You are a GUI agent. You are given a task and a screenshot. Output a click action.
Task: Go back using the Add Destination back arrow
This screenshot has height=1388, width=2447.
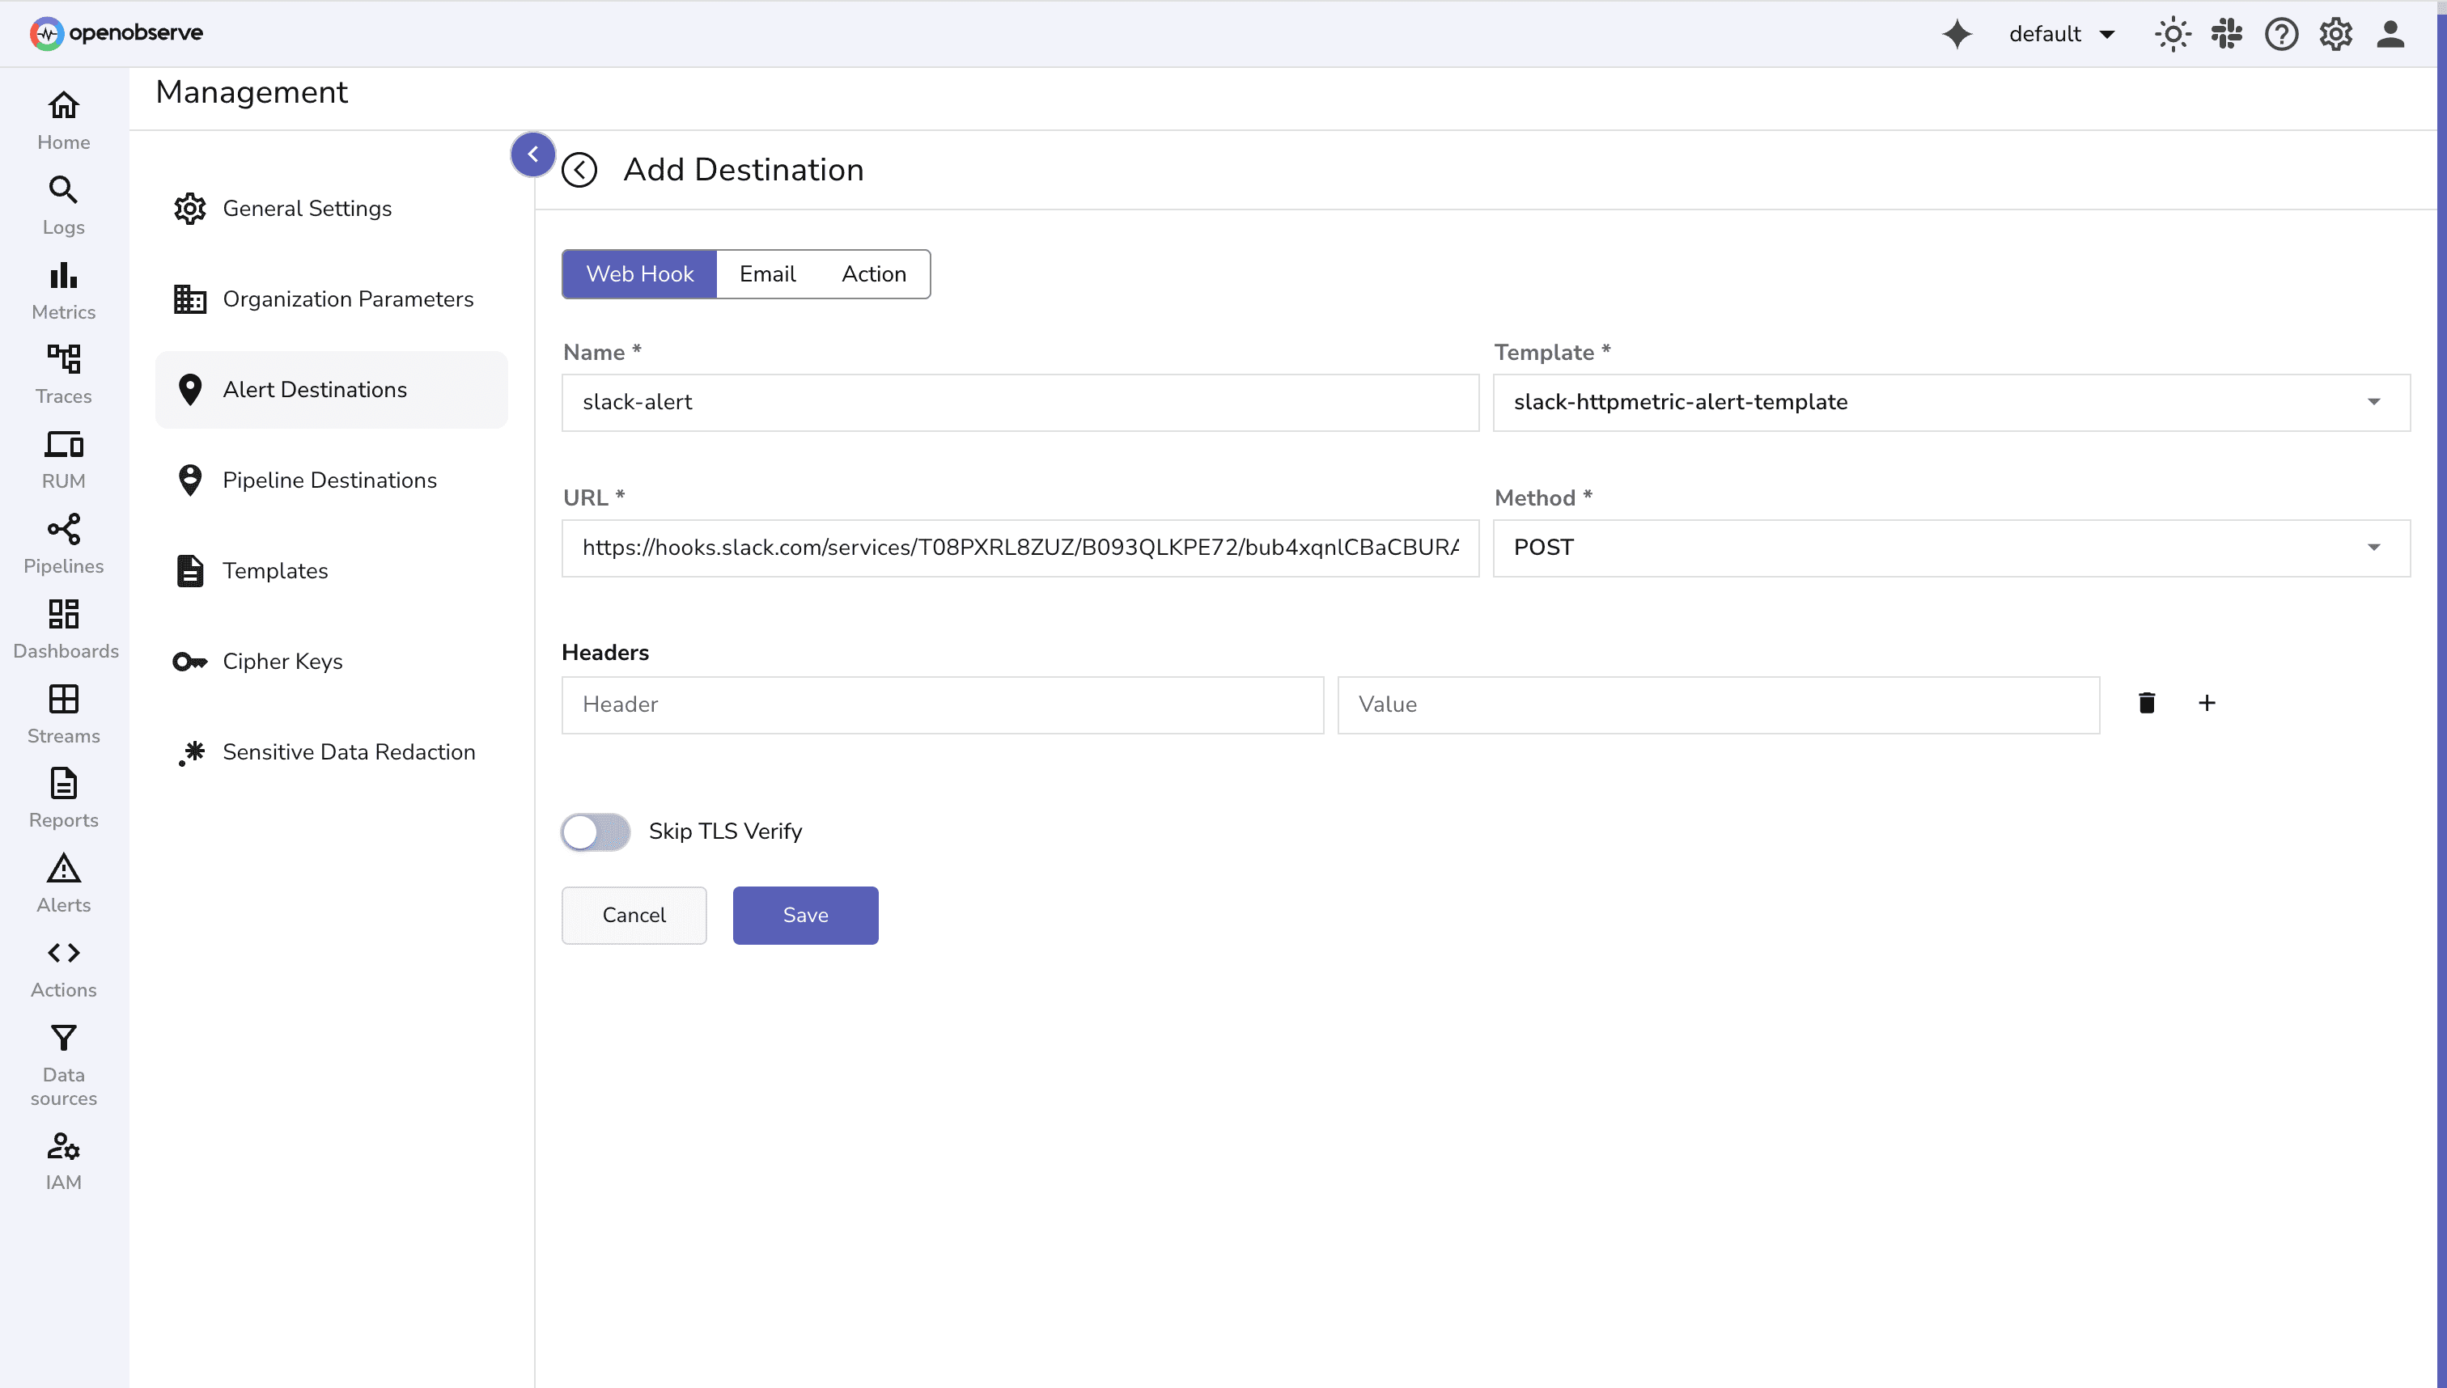click(x=580, y=170)
